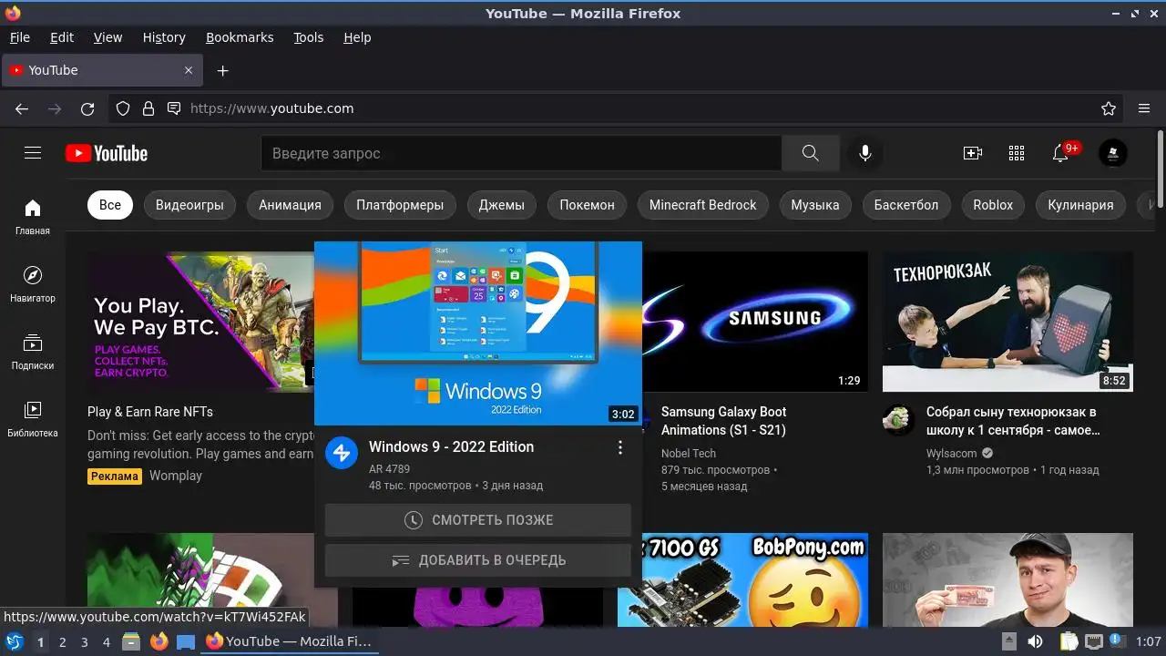Select the Покемон filter chip
Image resolution: width=1166 pixels, height=656 pixels.
tap(587, 205)
